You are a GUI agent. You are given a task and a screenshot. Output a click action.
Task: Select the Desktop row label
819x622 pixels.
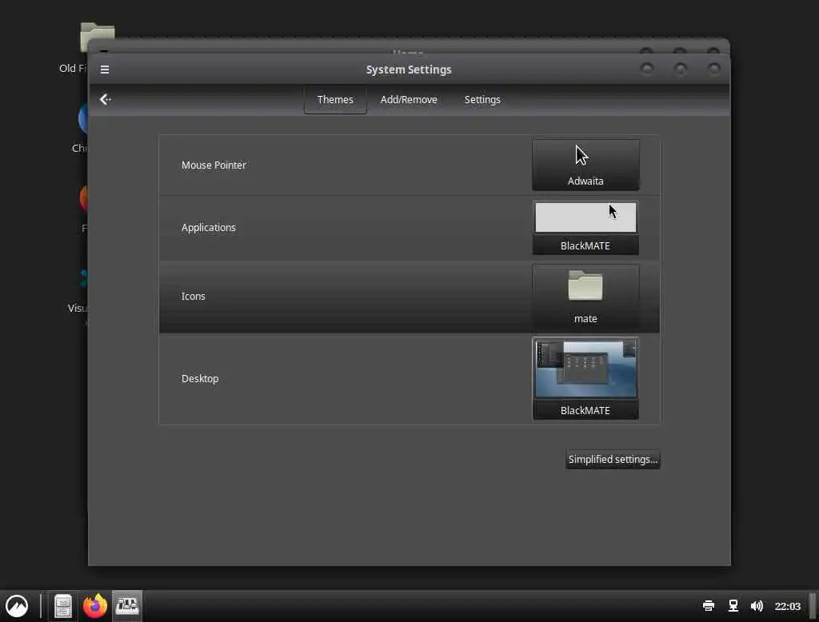coord(200,379)
